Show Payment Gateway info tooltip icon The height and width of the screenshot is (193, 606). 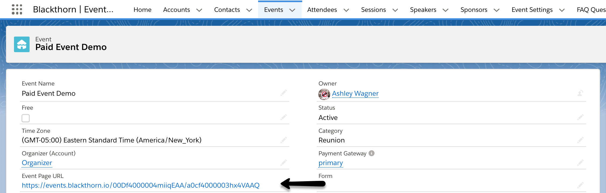pyautogui.click(x=372, y=153)
